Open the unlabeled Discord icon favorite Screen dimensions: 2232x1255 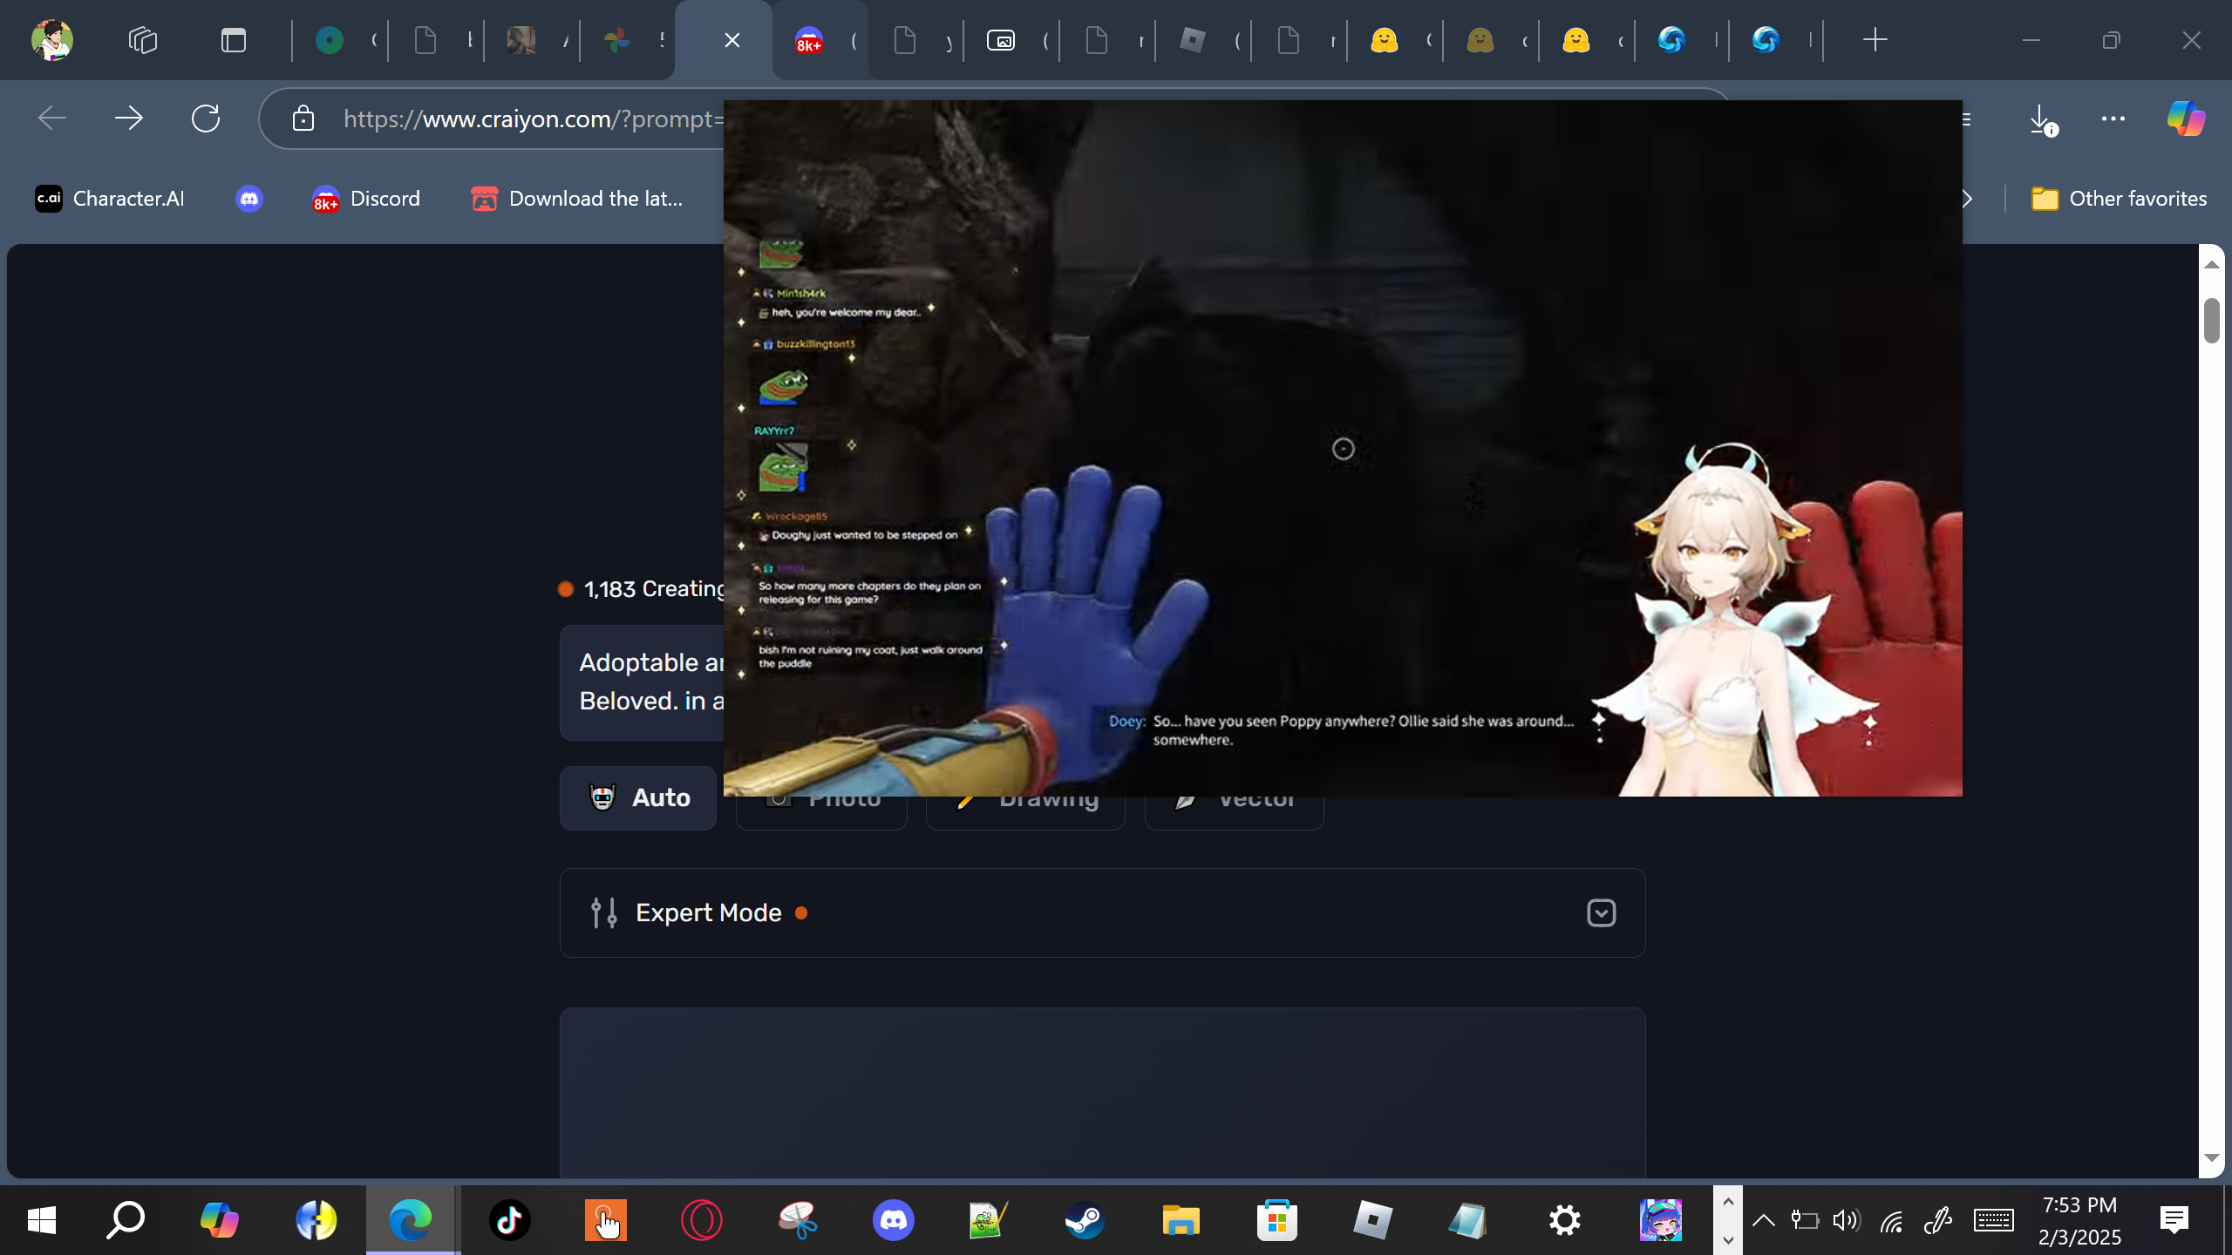tap(249, 199)
